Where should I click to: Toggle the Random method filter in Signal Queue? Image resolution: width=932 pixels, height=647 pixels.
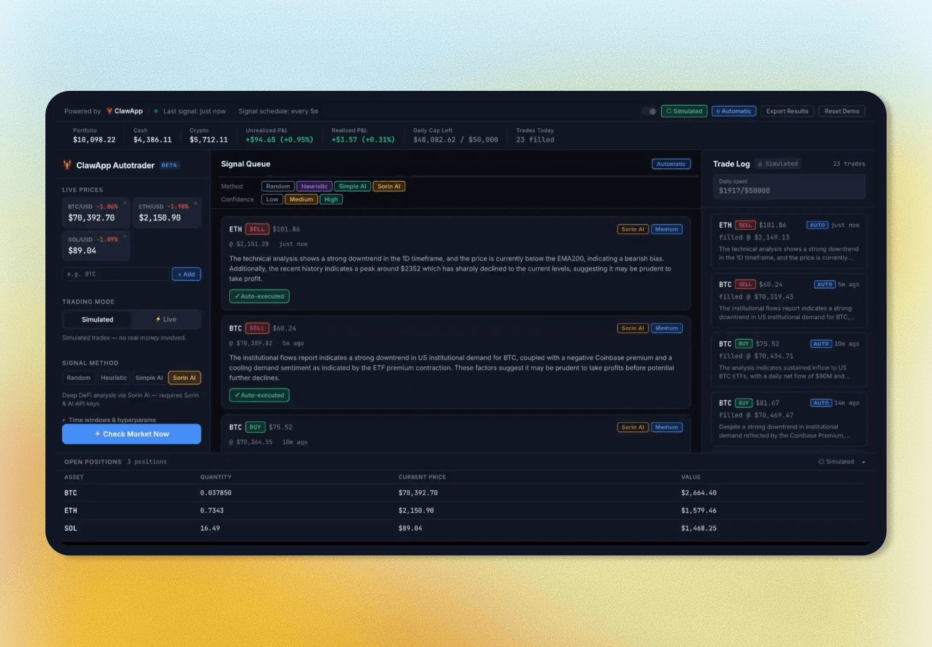278,187
